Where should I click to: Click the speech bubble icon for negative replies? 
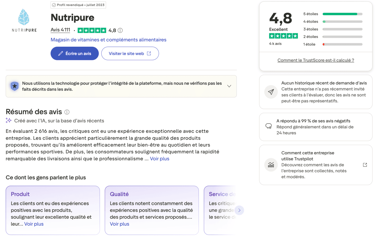[268, 126]
